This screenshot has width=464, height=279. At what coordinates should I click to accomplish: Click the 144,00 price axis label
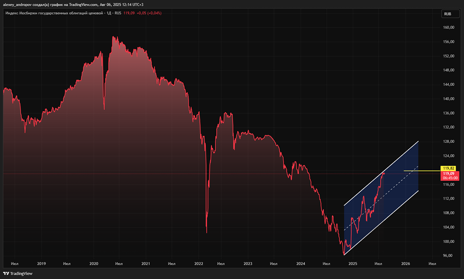[449, 84]
